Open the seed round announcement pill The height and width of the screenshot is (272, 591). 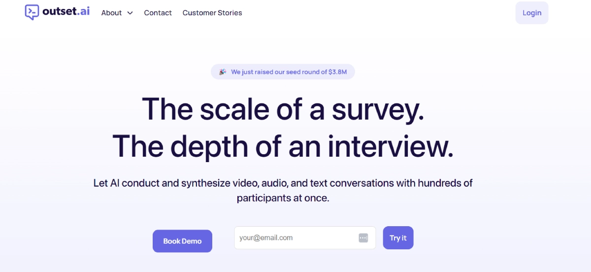[283, 72]
